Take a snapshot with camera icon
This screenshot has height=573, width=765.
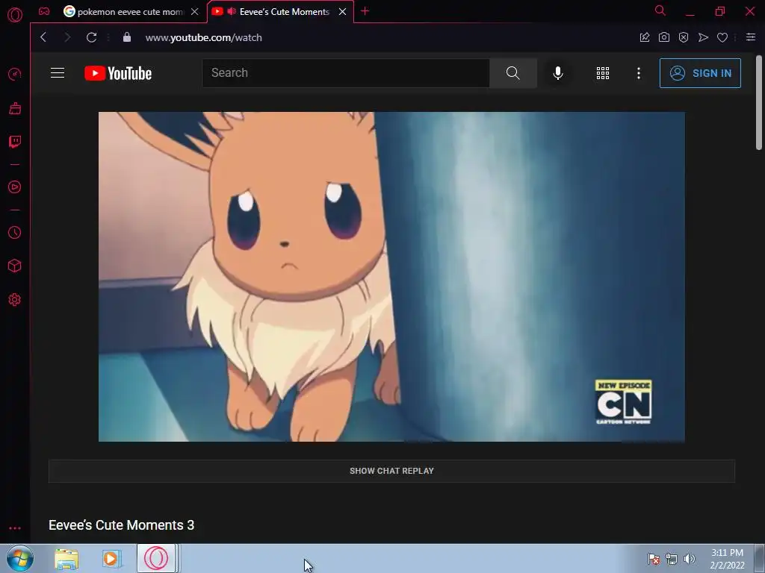pyautogui.click(x=664, y=37)
